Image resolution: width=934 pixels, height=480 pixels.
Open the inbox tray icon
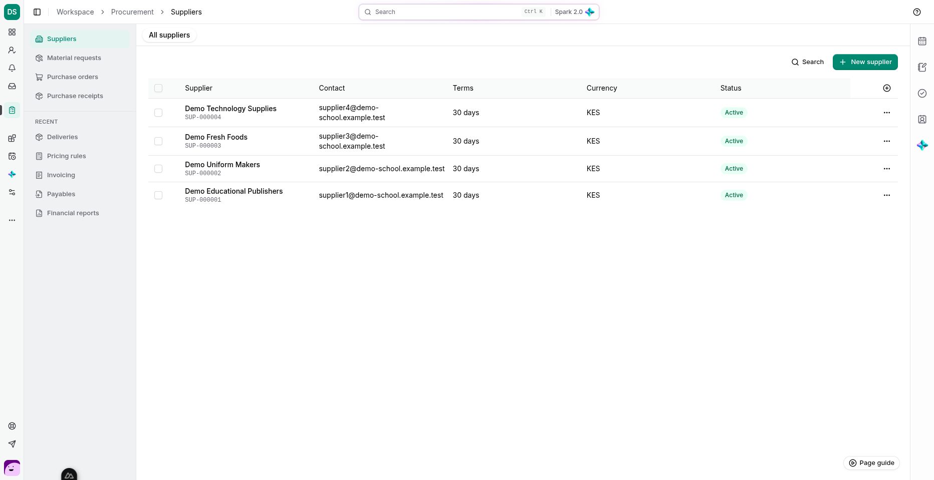pos(12,86)
